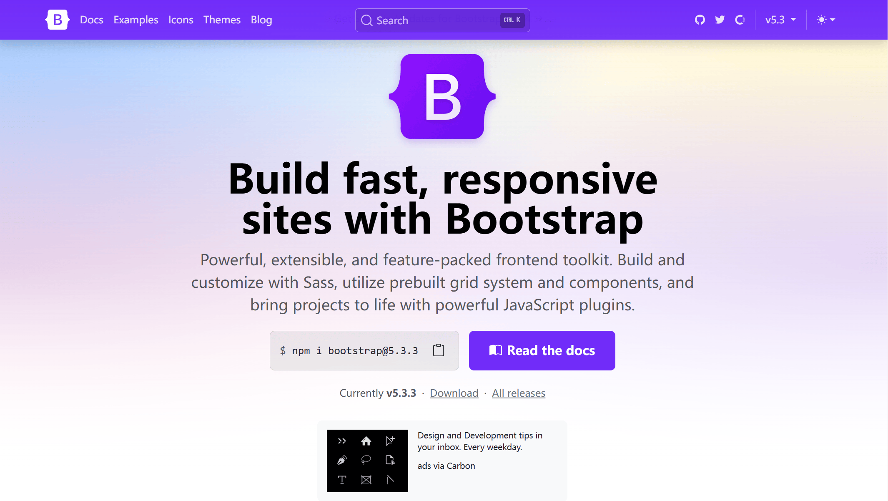This screenshot has height=501, width=888.
Task: Click the search magnifier icon
Action: pyautogui.click(x=366, y=20)
